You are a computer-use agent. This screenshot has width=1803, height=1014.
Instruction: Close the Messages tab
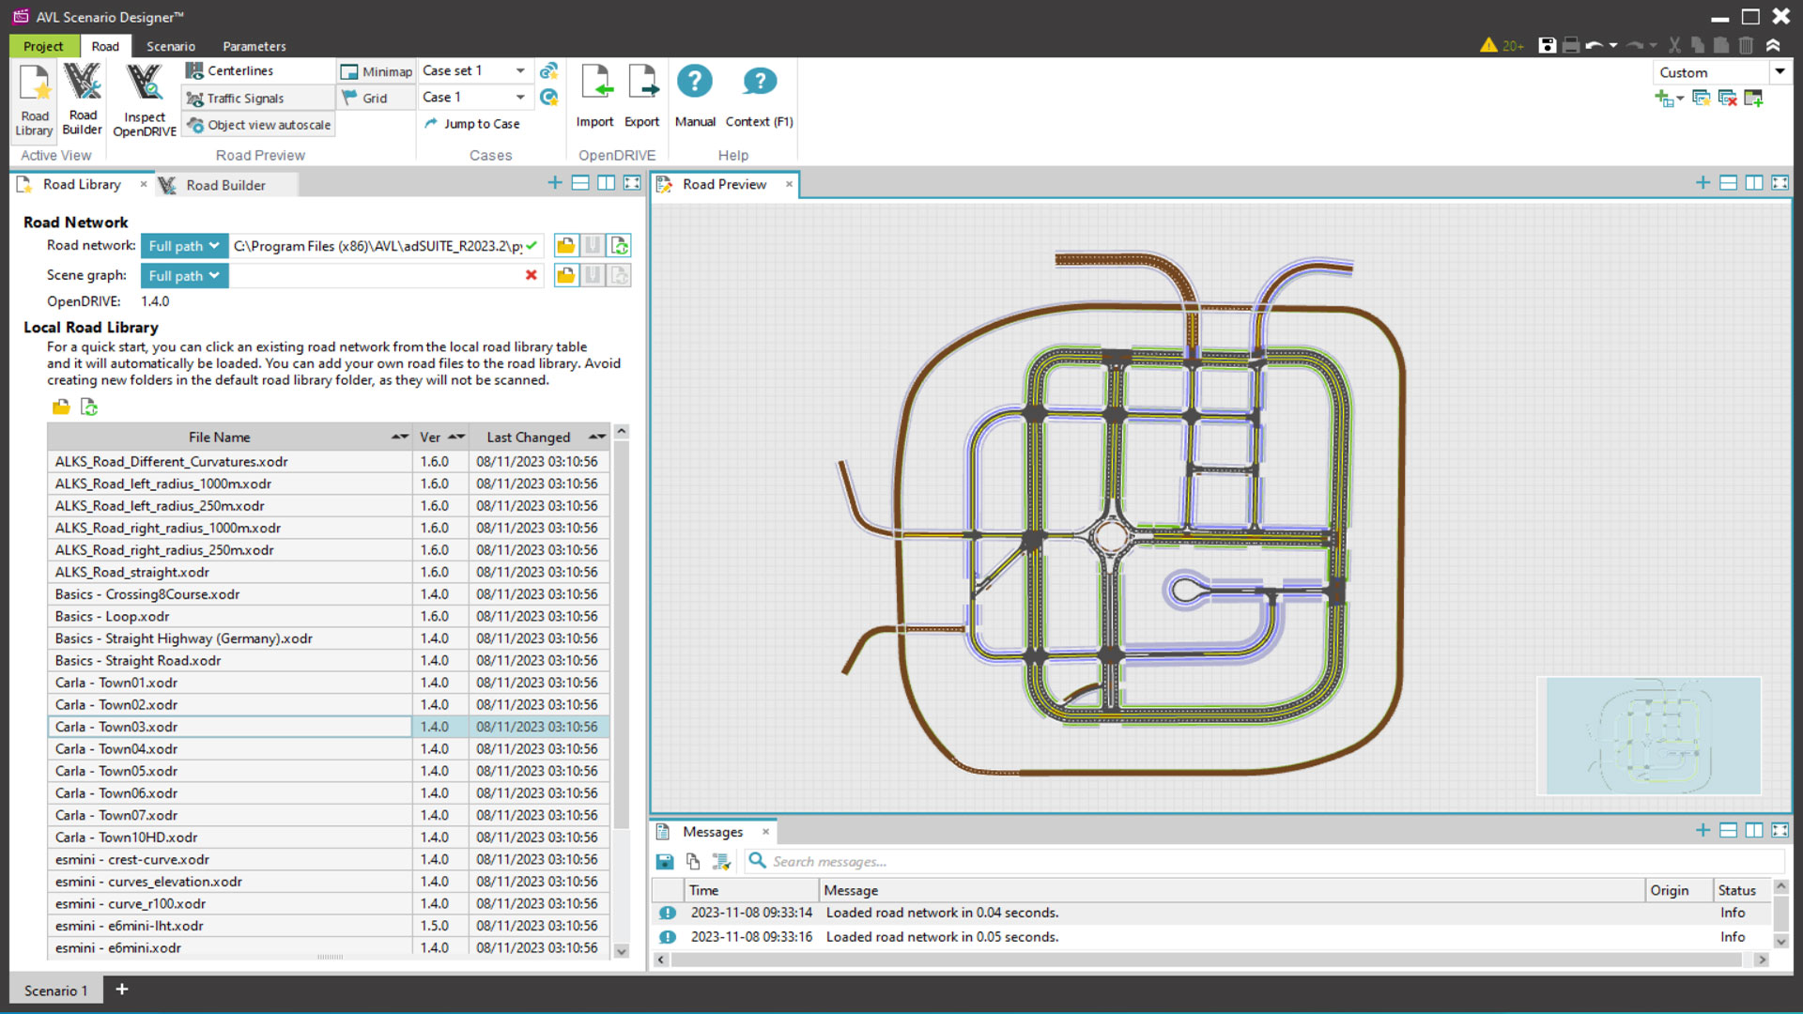pos(765,832)
